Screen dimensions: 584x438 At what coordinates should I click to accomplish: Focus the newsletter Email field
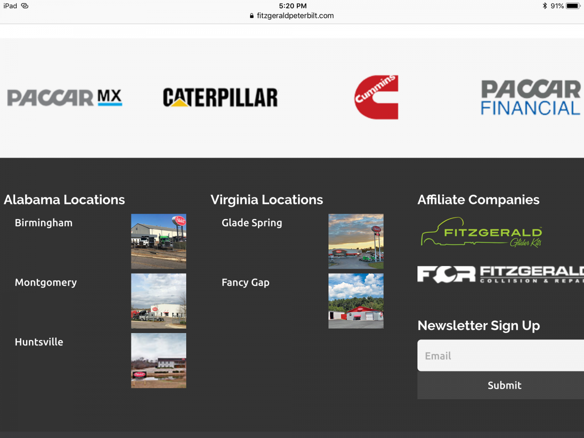(x=501, y=355)
